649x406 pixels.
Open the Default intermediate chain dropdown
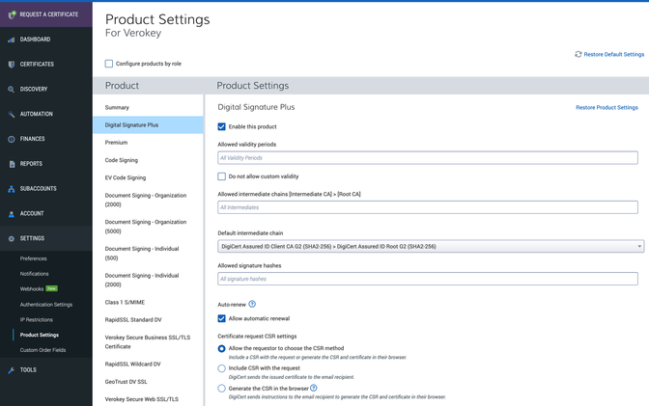tap(428, 246)
